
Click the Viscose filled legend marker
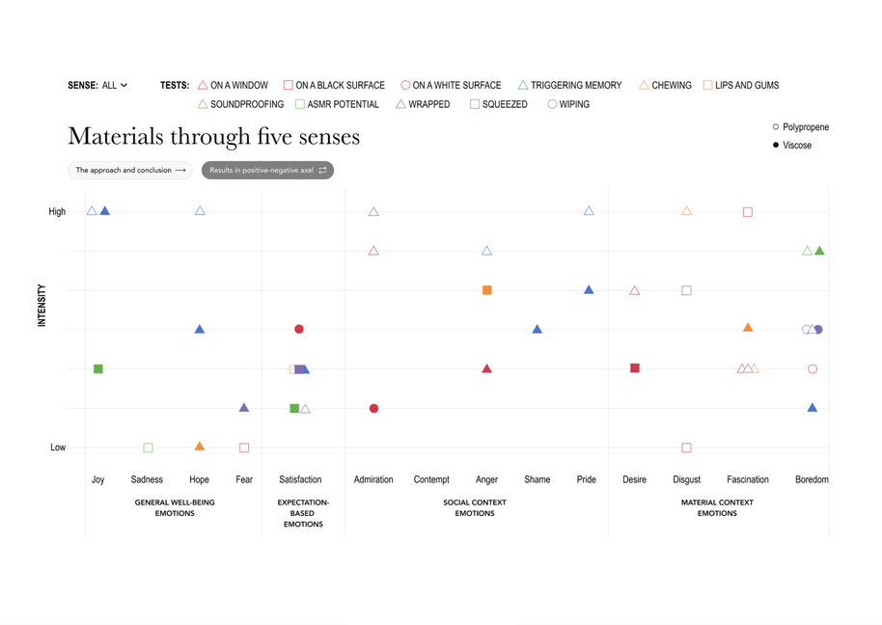coord(776,146)
